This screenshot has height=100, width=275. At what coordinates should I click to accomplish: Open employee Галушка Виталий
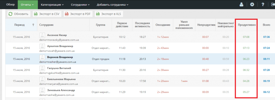coord(59,68)
